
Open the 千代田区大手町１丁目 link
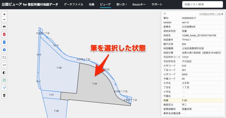[x=210, y=14]
